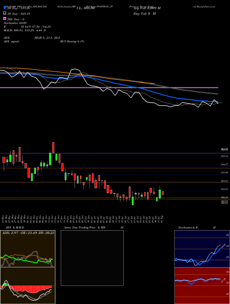Click the ADX readout bar with +DY -DY
230x304 pixels.
(28, 233)
